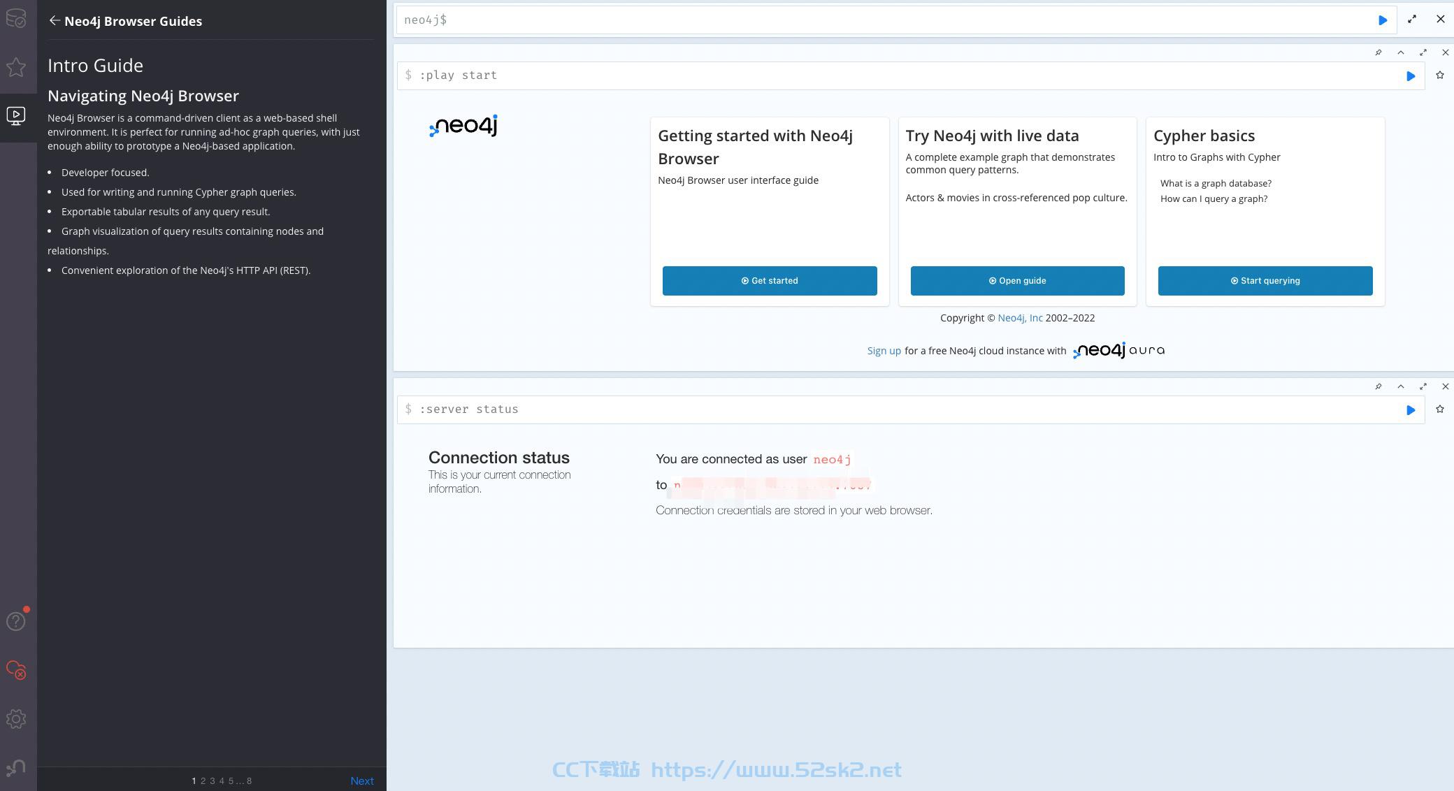Close the :server status frame
Viewport: 1454px width, 791px height.
point(1446,386)
